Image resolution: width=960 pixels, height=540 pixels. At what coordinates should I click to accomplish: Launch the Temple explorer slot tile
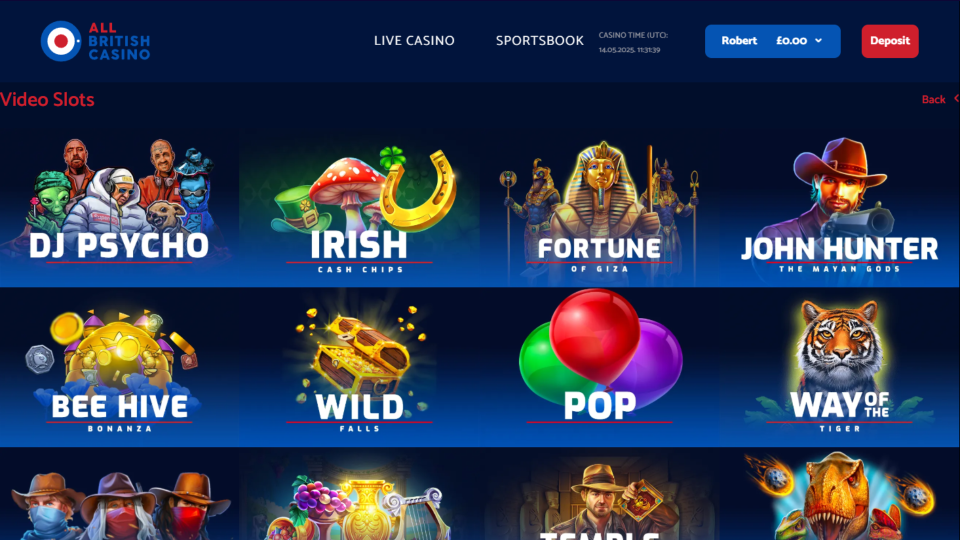[599, 494]
